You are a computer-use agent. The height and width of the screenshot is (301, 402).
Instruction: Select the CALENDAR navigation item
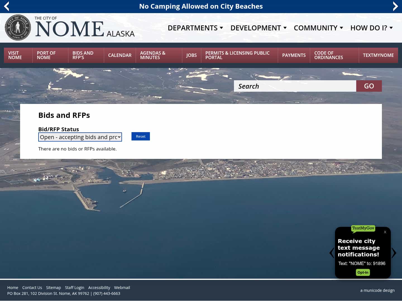coord(120,55)
